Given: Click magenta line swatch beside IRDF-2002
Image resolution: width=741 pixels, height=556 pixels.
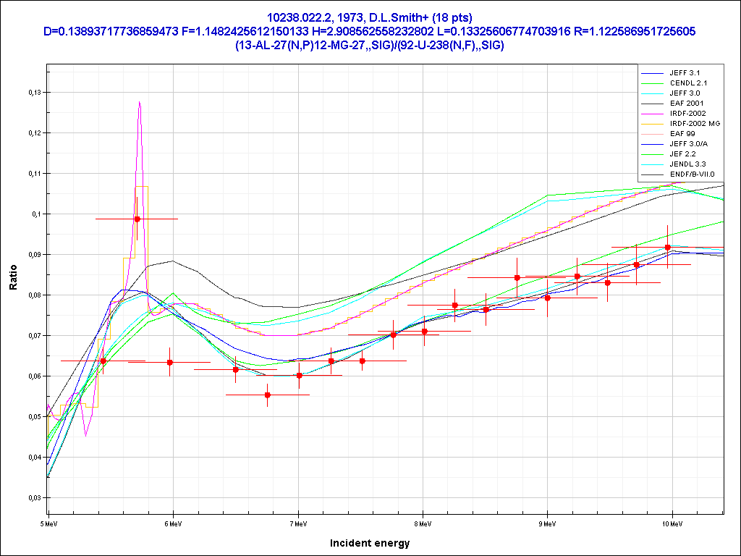Looking at the screenshot, I should tap(652, 114).
